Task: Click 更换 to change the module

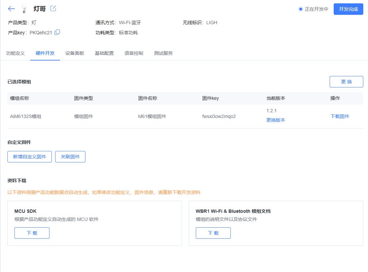Action: [346, 82]
